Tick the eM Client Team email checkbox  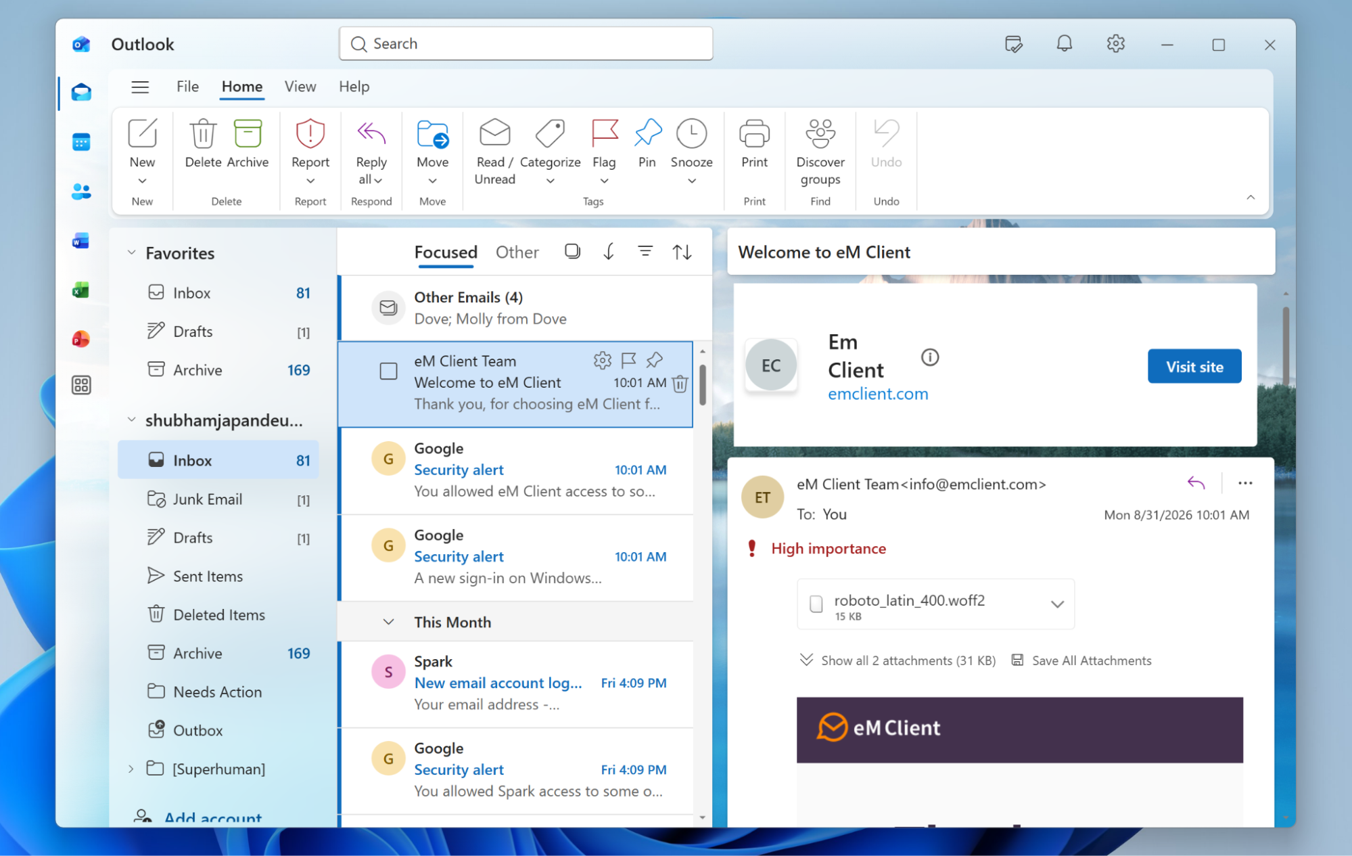click(x=388, y=371)
